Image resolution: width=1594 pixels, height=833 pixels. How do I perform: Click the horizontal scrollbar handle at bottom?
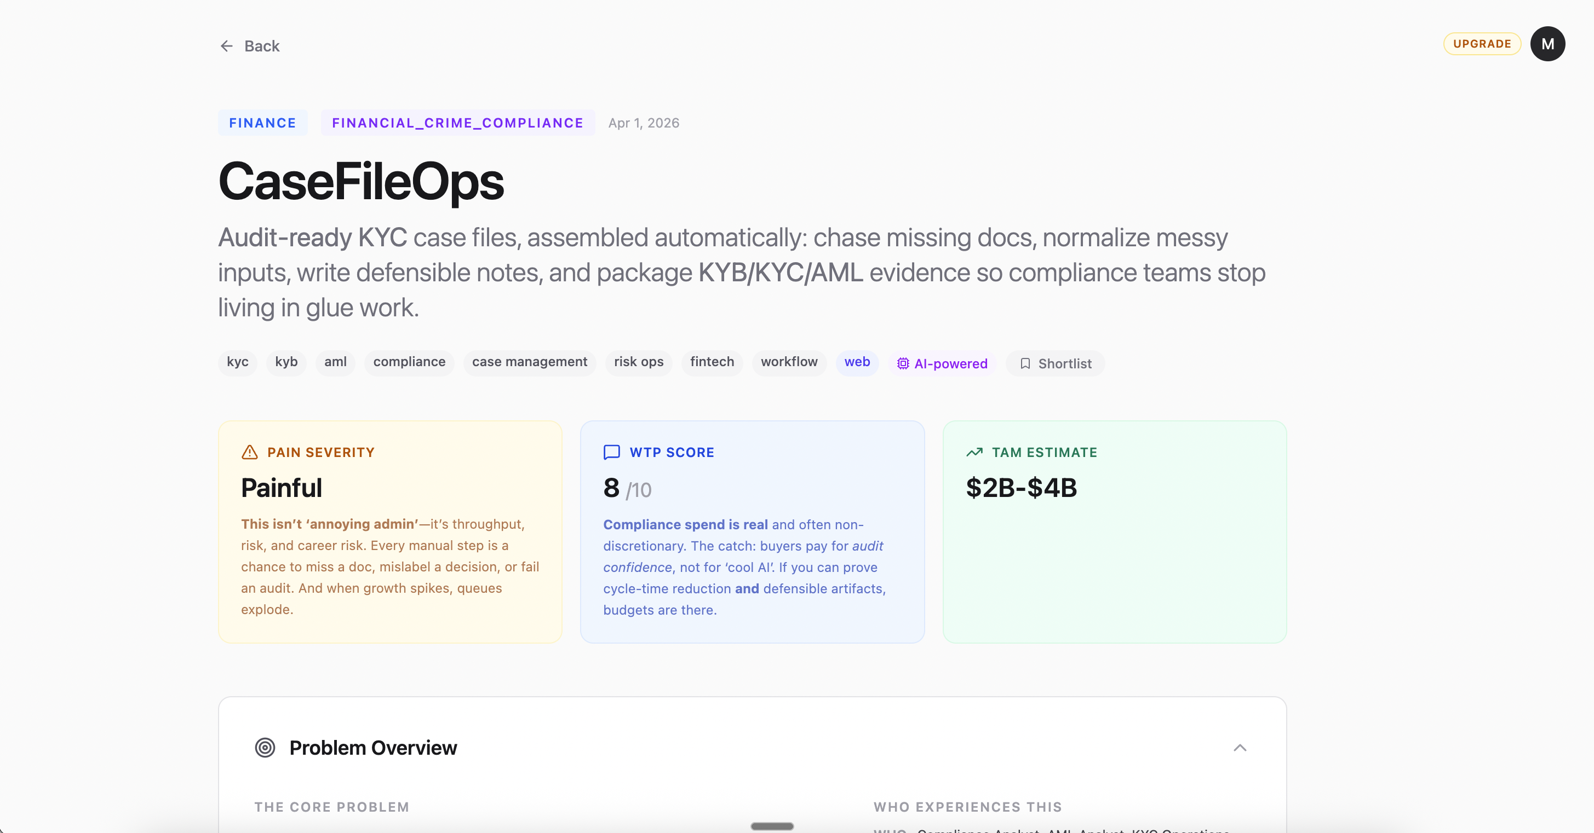772,826
